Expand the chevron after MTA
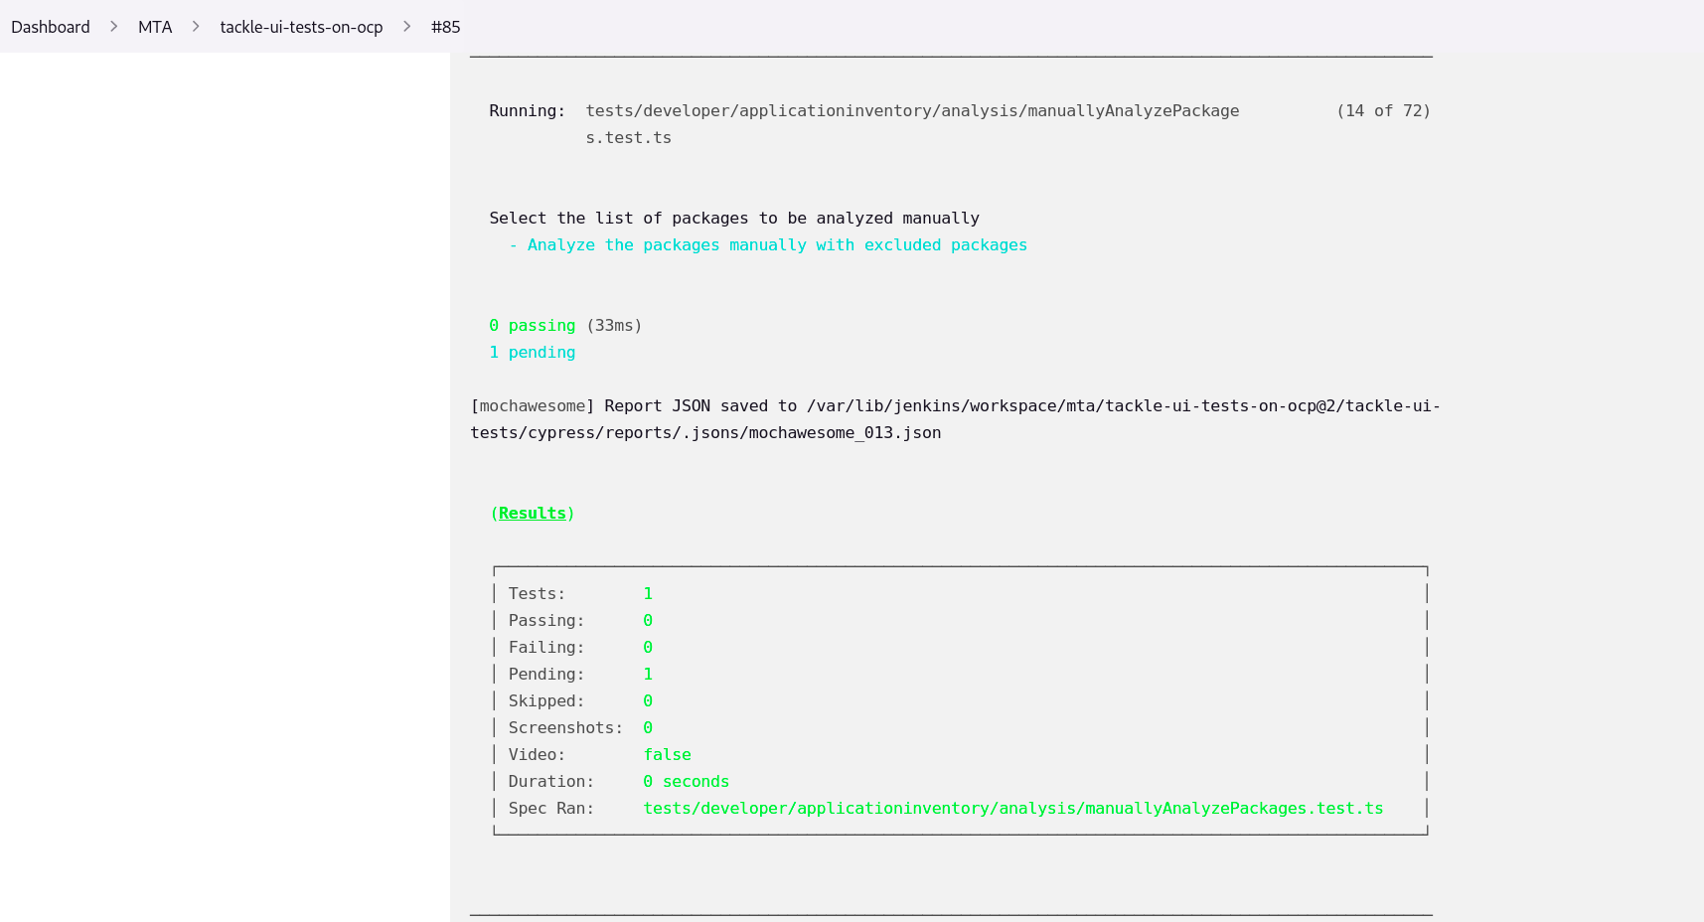1704x922 pixels. coord(196,27)
